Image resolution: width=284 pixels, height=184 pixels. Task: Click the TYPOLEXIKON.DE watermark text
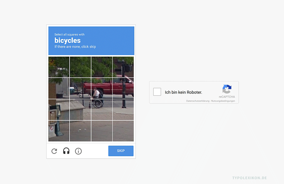(x=249, y=178)
